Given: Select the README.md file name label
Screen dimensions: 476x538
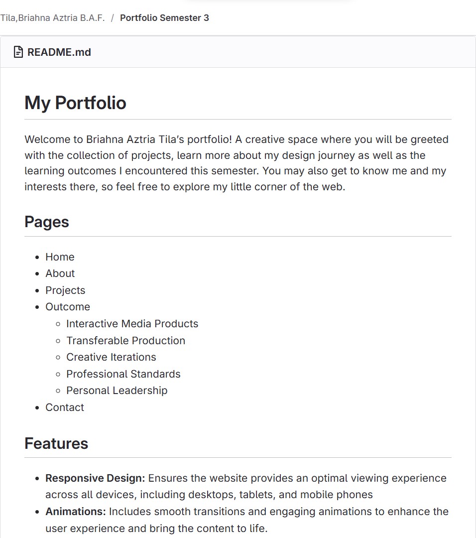Looking at the screenshot, I should click(x=59, y=52).
